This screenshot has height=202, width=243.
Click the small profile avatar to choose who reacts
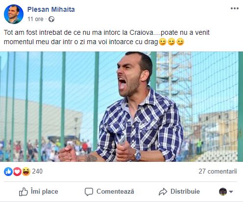(x=223, y=192)
